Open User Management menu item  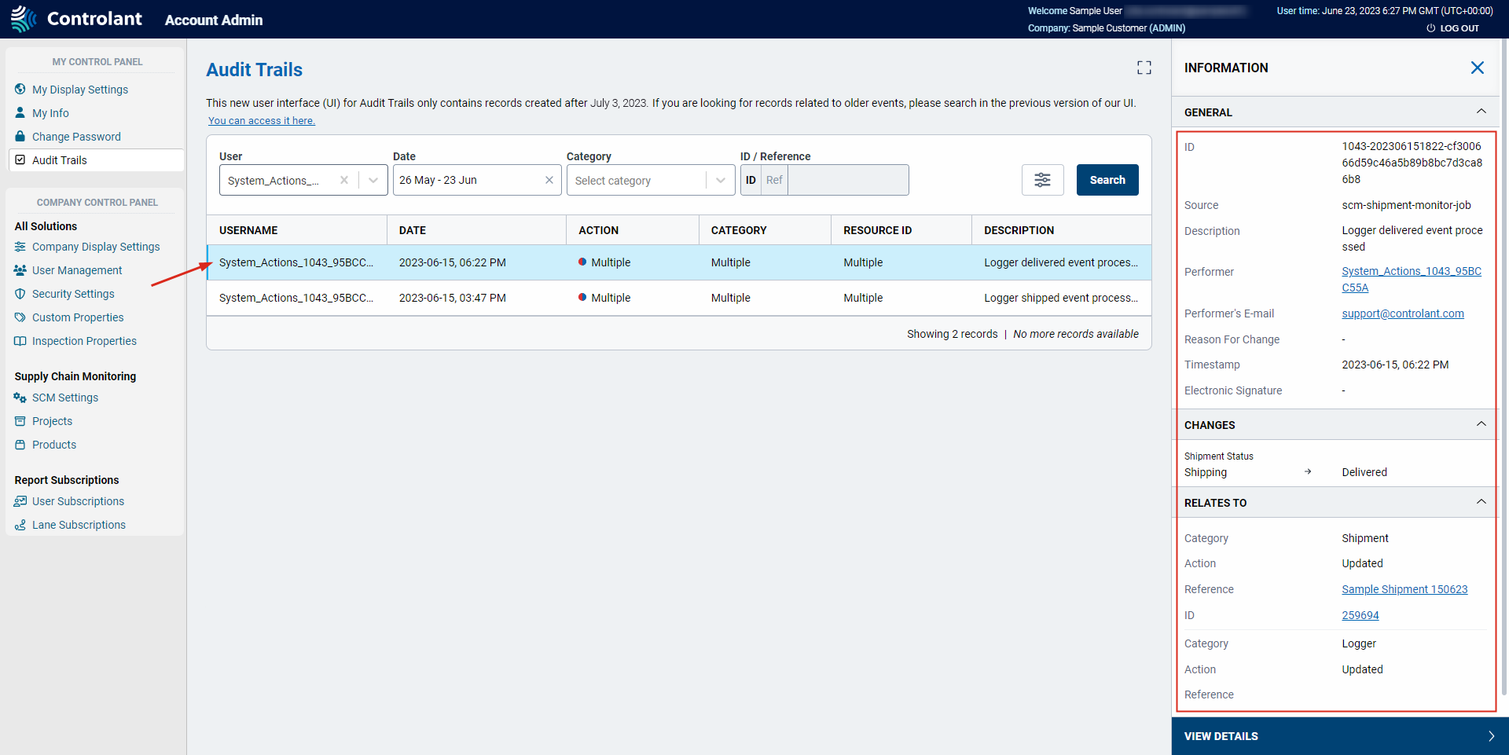pos(77,270)
